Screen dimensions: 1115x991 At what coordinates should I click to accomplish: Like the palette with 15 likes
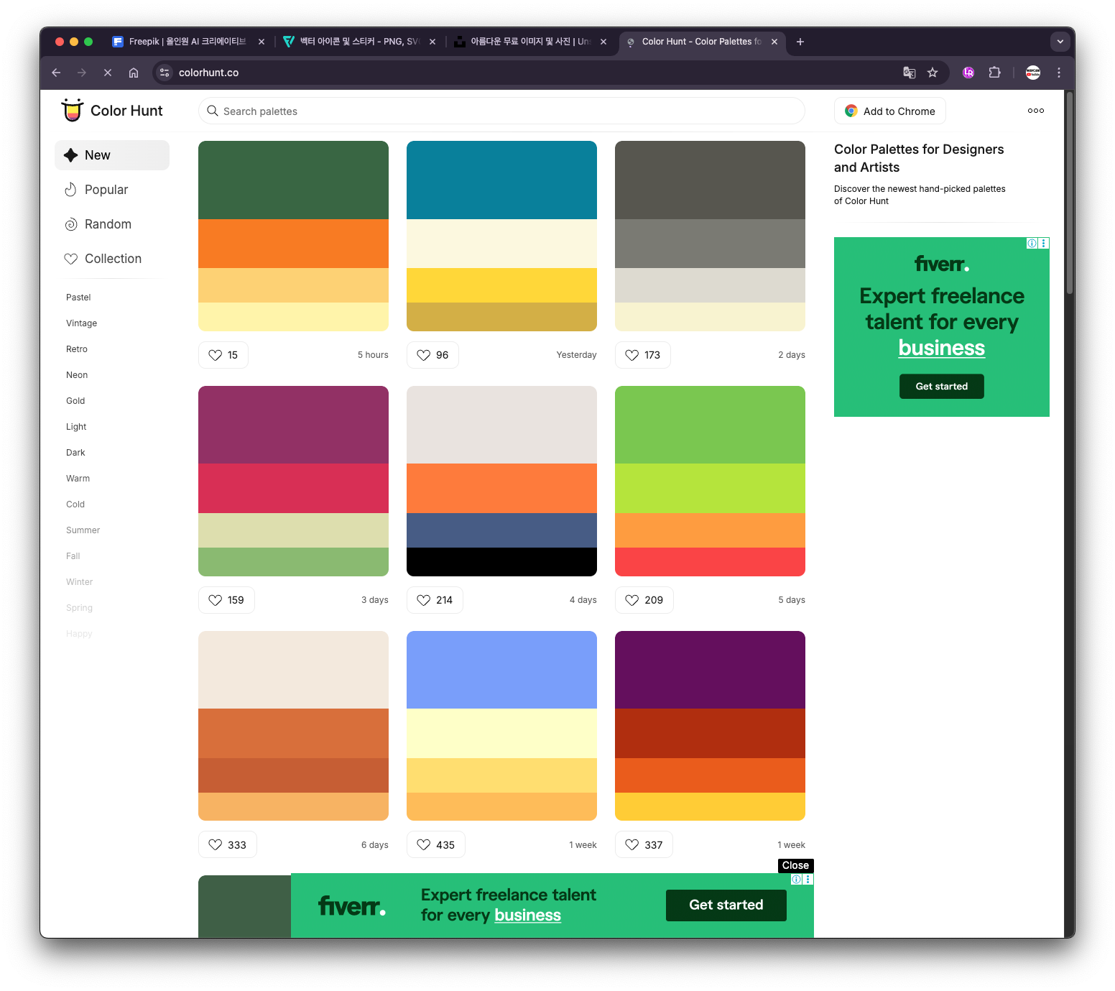click(223, 355)
